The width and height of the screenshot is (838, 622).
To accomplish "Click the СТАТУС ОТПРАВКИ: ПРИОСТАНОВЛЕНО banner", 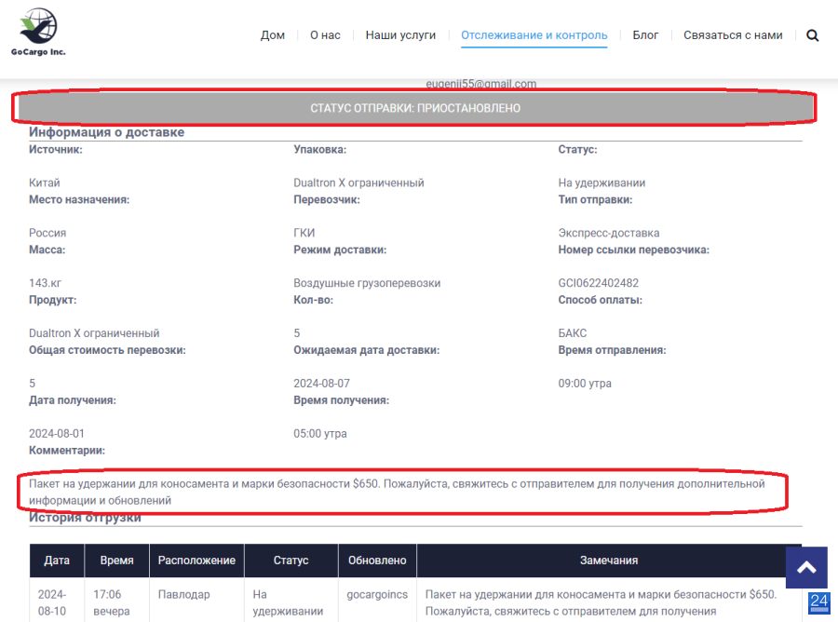I will pos(415,108).
